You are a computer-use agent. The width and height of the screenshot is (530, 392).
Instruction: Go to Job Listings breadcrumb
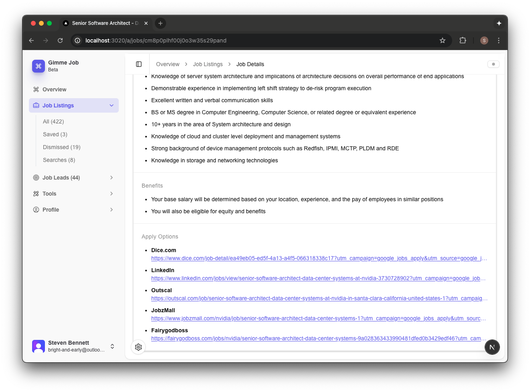[208, 64]
